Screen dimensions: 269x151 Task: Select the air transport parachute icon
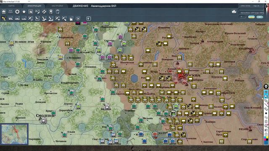point(58,18)
